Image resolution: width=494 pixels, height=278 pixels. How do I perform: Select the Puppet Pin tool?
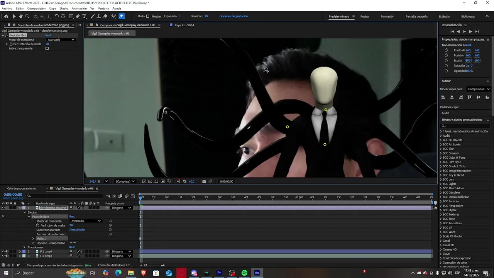coord(122,16)
